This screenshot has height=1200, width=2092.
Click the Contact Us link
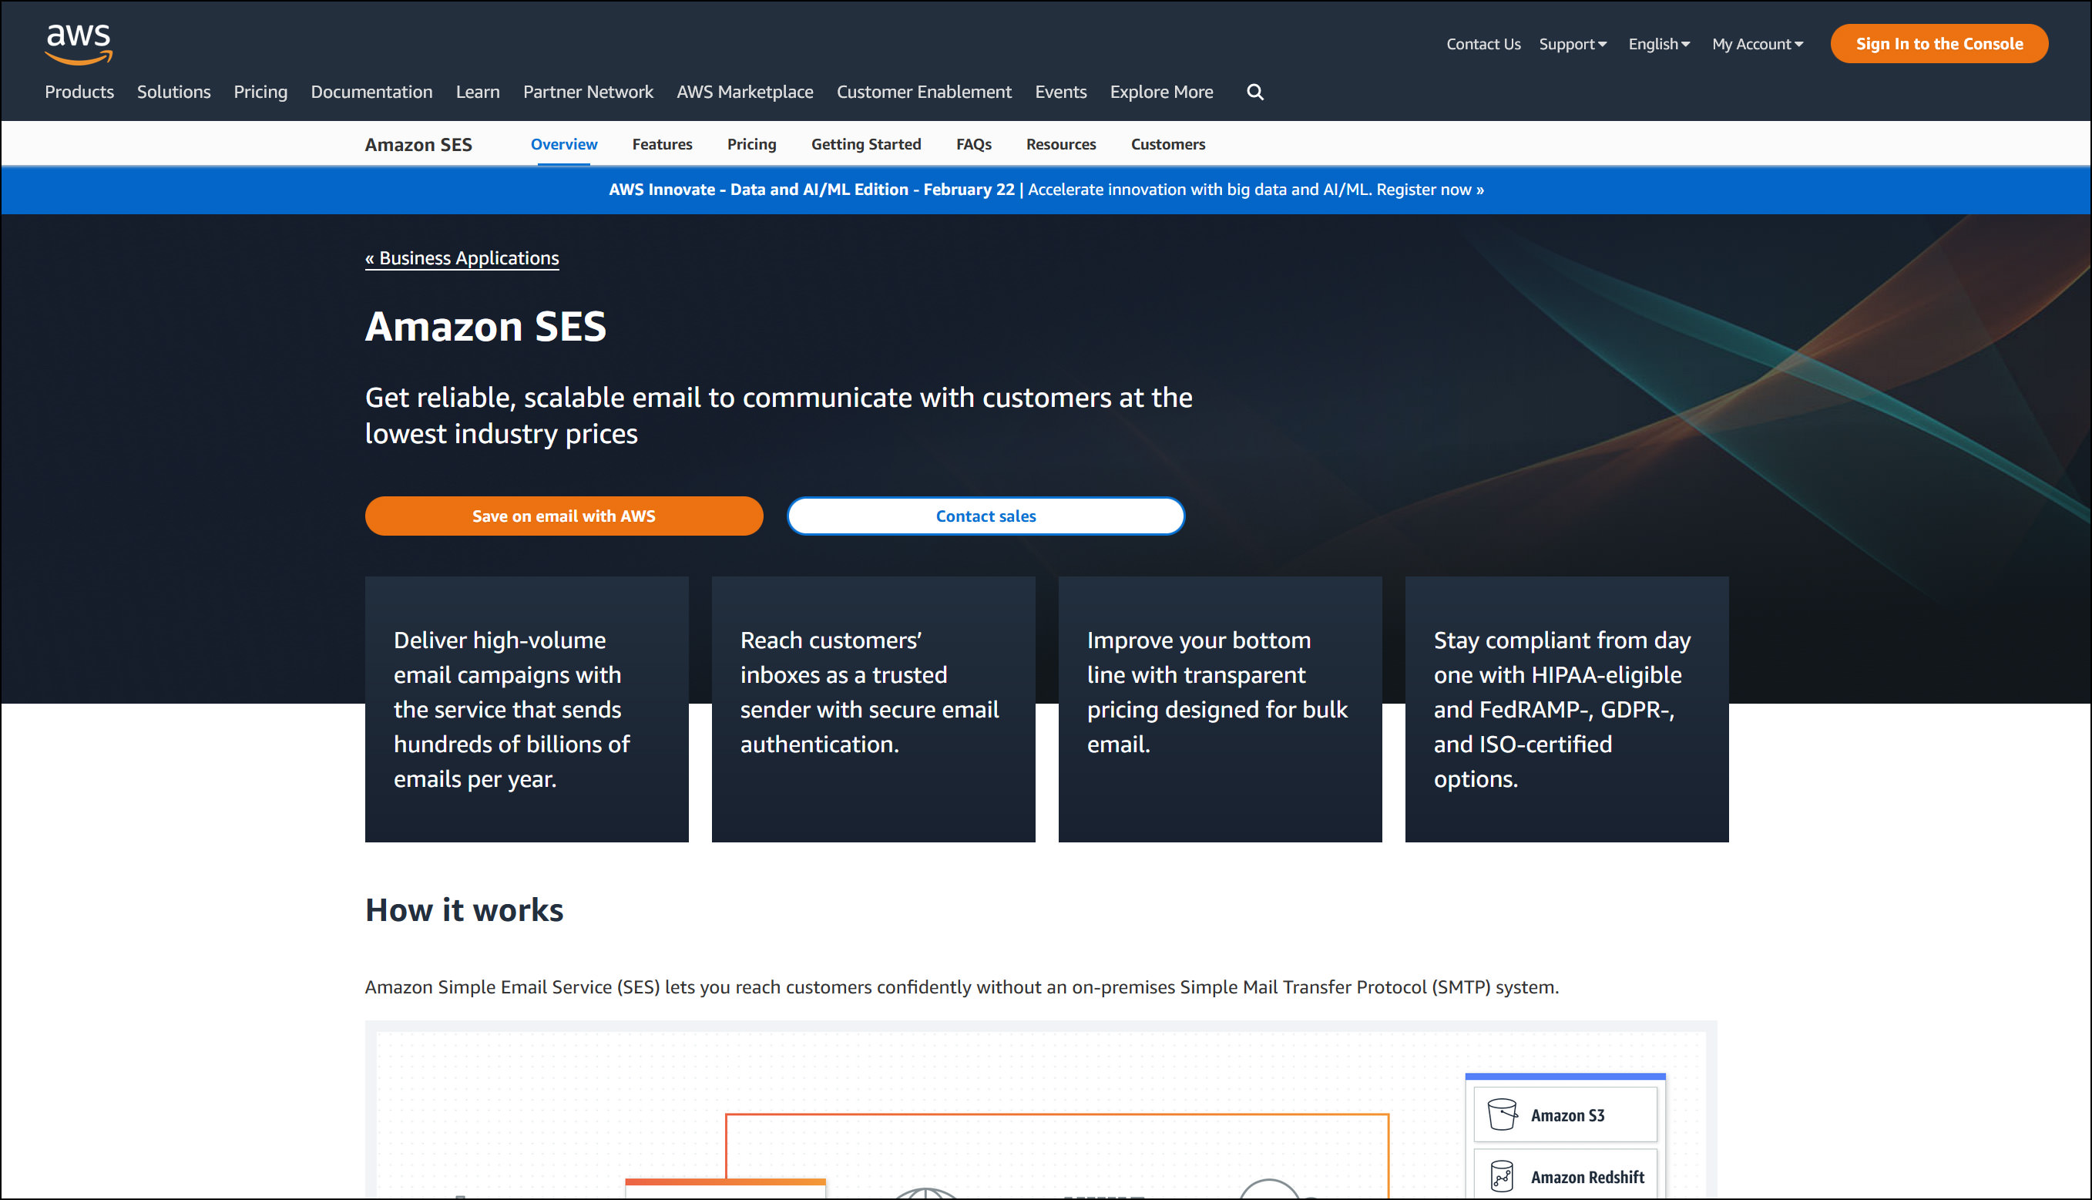1483,44
